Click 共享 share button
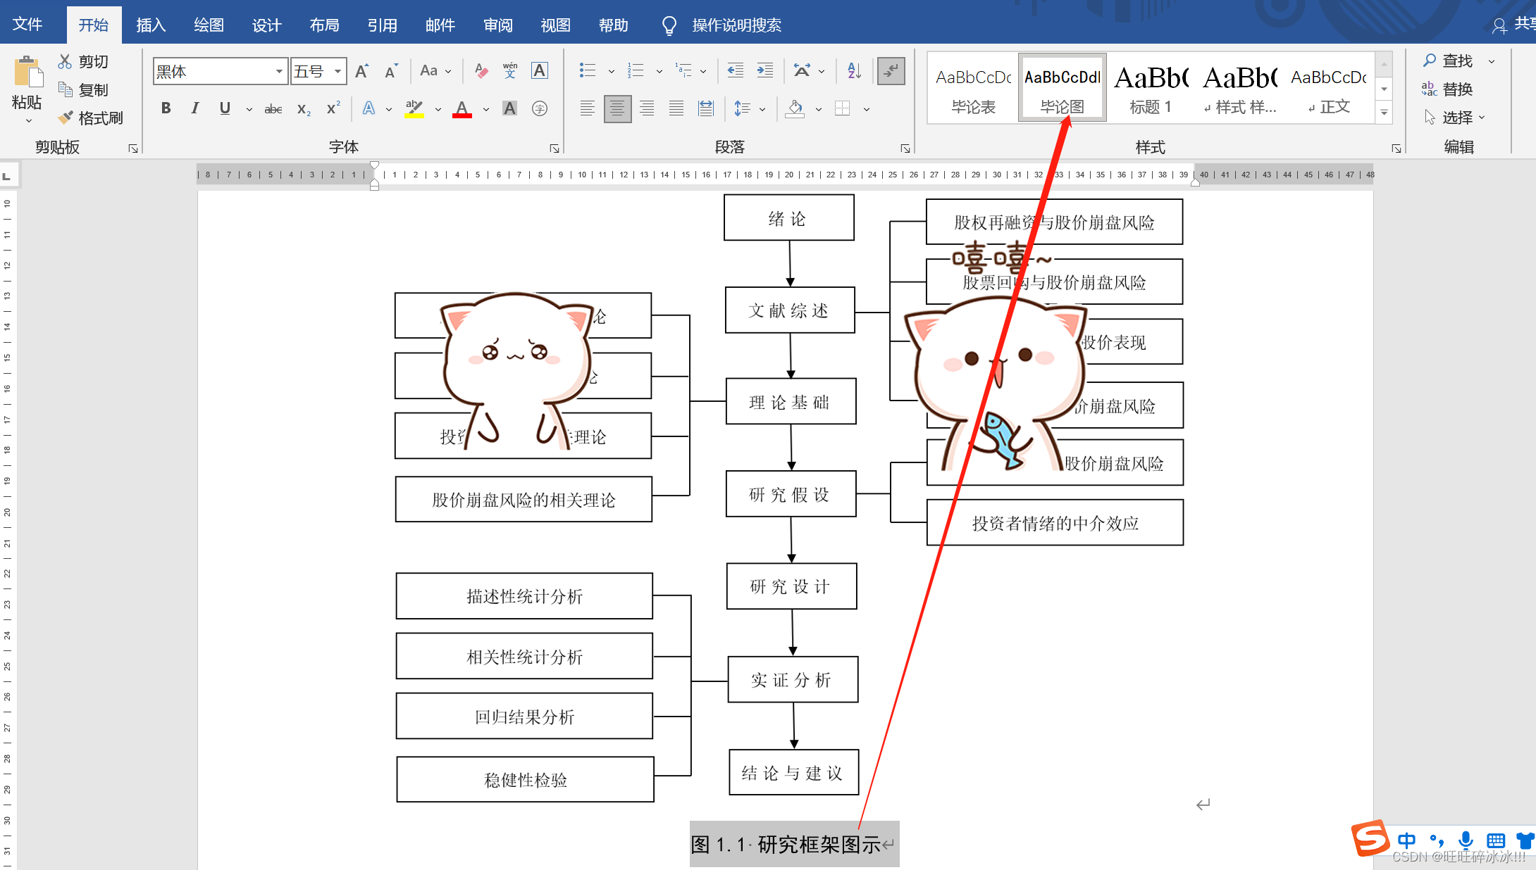This screenshot has width=1536, height=870. click(1513, 25)
